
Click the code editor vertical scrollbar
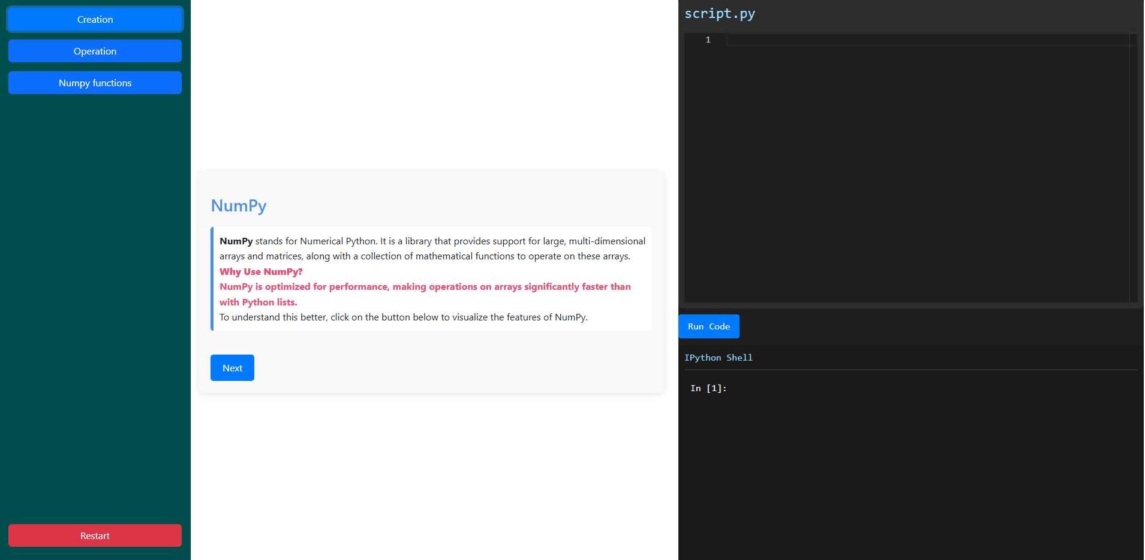click(1133, 168)
